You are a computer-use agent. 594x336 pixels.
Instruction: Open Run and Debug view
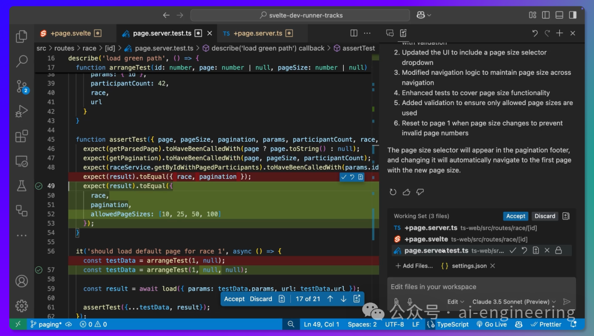coord(21,111)
